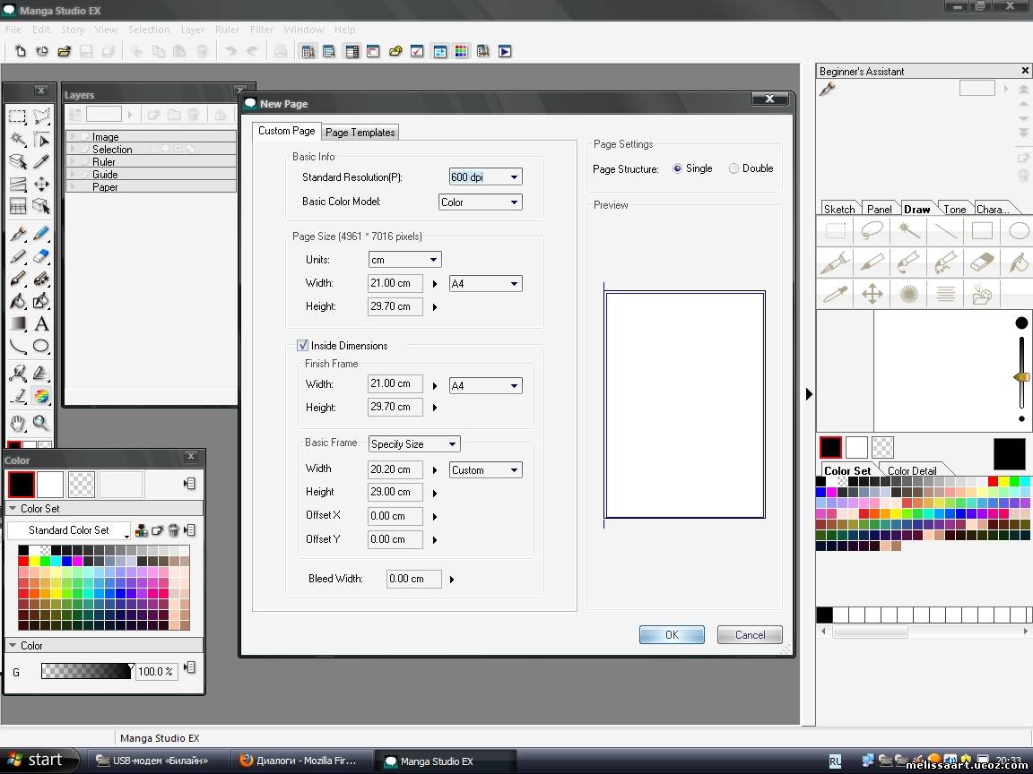Click the G gradient slider in Color panel

[x=86, y=671]
